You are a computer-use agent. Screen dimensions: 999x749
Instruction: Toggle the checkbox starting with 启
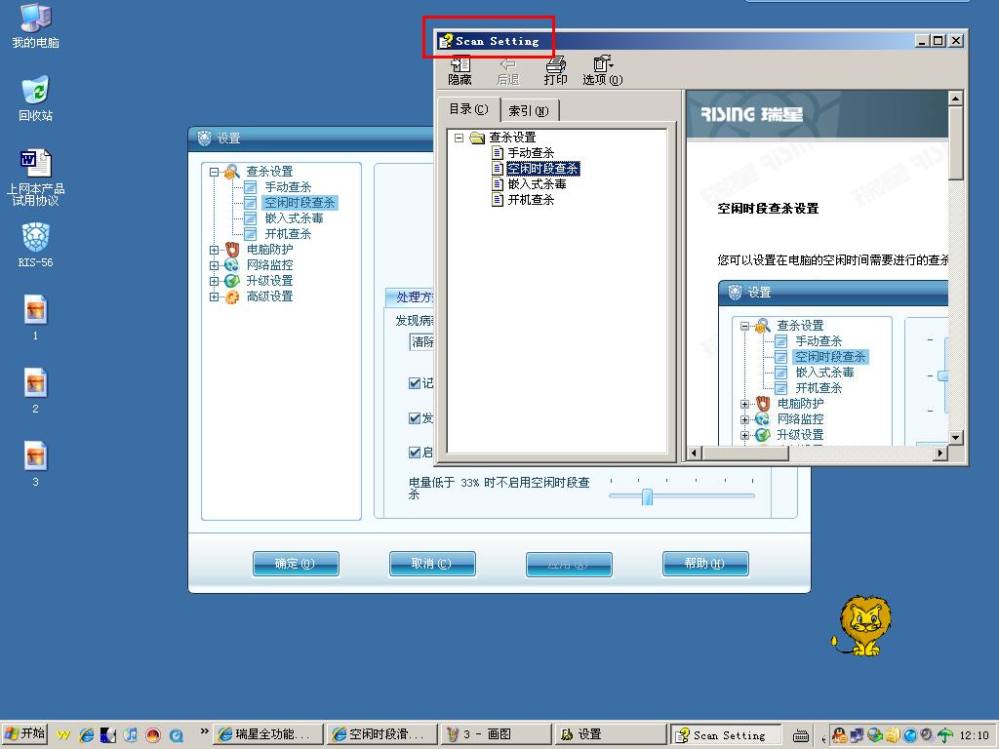(x=414, y=453)
